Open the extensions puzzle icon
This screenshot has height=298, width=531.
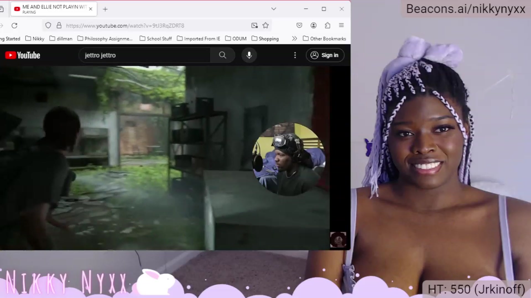(x=327, y=25)
